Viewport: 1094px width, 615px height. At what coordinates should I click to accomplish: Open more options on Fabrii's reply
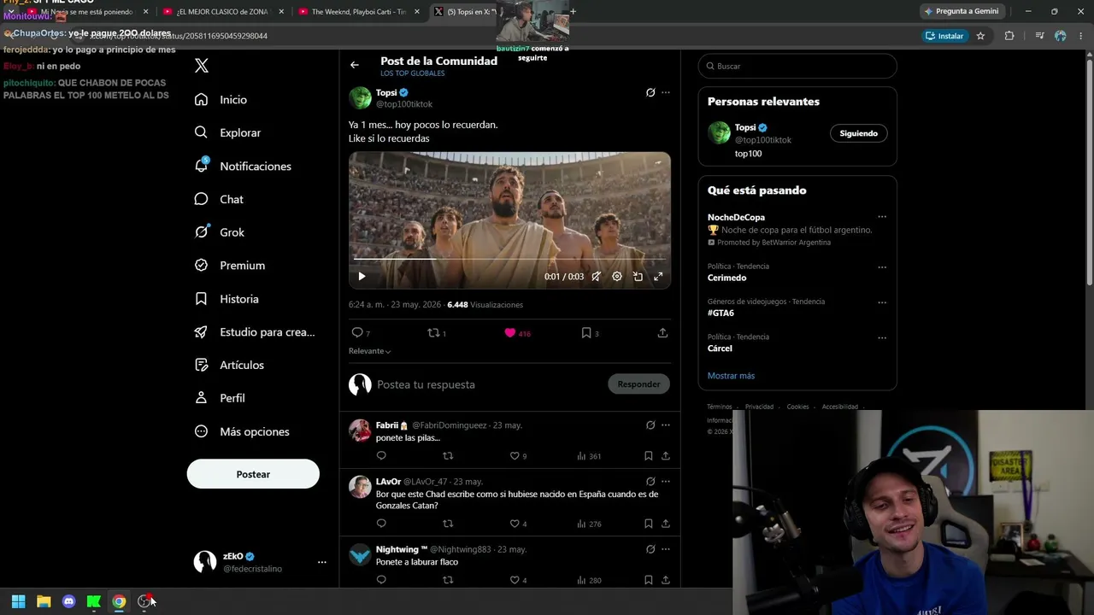(666, 425)
